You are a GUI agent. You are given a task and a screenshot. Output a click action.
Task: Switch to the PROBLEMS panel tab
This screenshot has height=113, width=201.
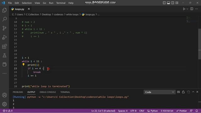18,92
